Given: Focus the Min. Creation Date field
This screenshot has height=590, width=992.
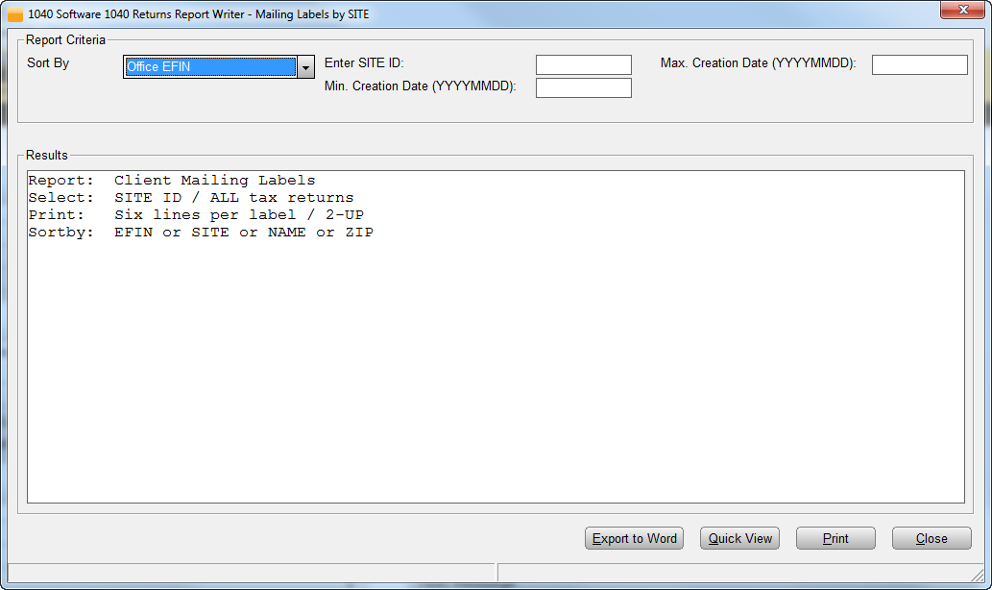Looking at the screenshot, I should pyautogui.click(x=583, y=88).
